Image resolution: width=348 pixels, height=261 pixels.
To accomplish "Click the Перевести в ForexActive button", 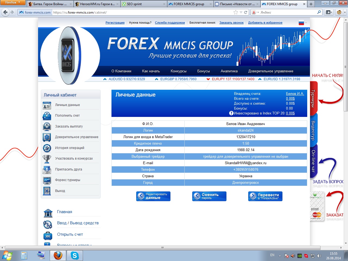I will pos(265,196).
